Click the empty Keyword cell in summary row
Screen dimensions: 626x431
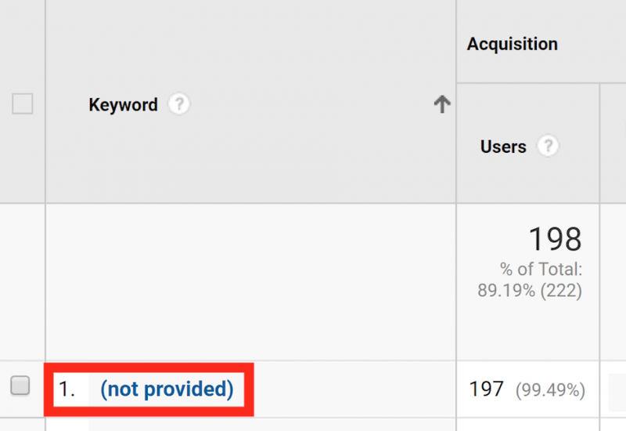(250, 282)
